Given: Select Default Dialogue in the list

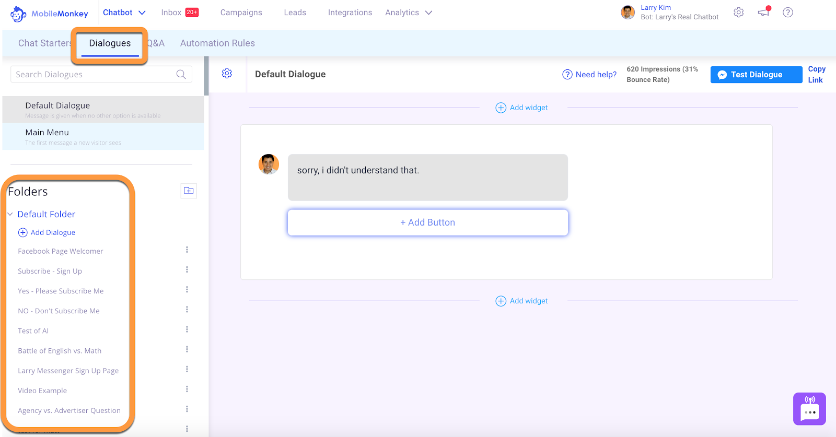Looking at the screenshot, I should coord(103,110).
